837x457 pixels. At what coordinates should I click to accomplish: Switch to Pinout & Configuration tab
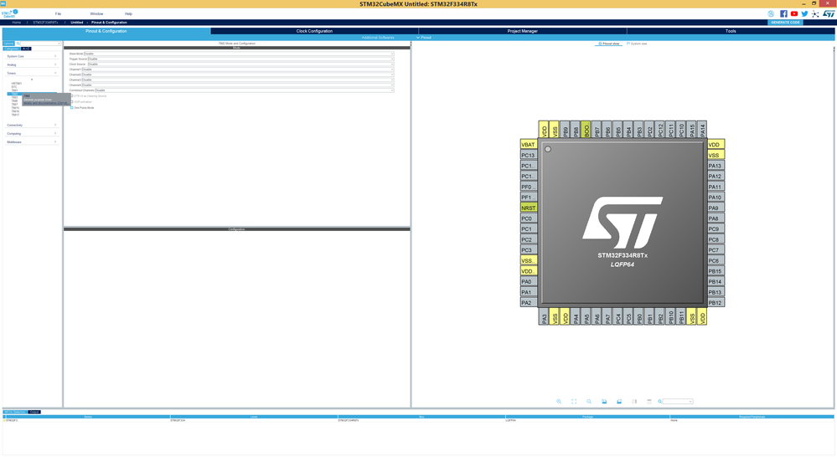106,31
